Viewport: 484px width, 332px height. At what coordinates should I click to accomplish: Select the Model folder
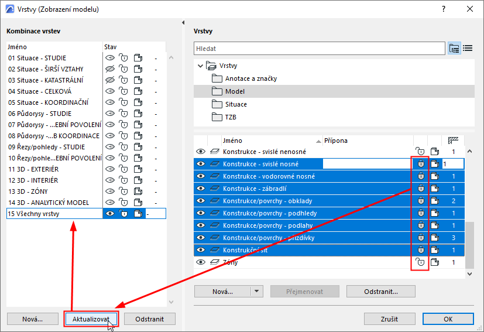(334, 91)
